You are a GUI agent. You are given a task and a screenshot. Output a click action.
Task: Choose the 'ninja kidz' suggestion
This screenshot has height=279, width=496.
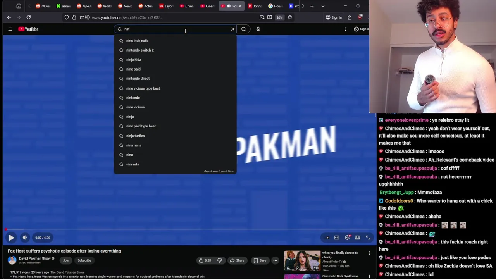(x=175, y=60)
